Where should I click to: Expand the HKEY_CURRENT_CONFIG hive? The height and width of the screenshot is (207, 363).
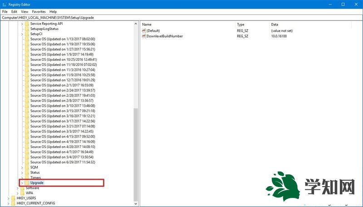(x=9, y=203)
